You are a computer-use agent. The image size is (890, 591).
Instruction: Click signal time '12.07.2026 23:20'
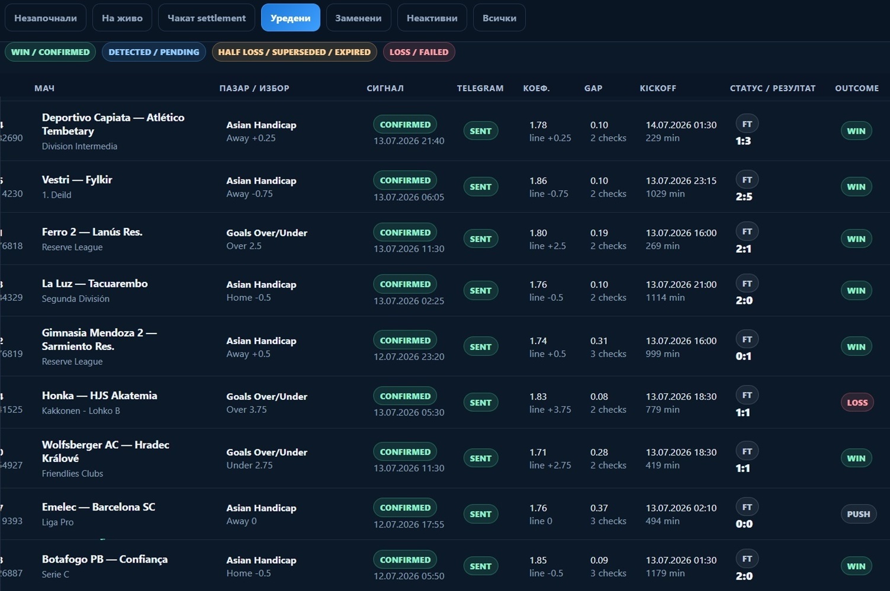pos(409,356)
